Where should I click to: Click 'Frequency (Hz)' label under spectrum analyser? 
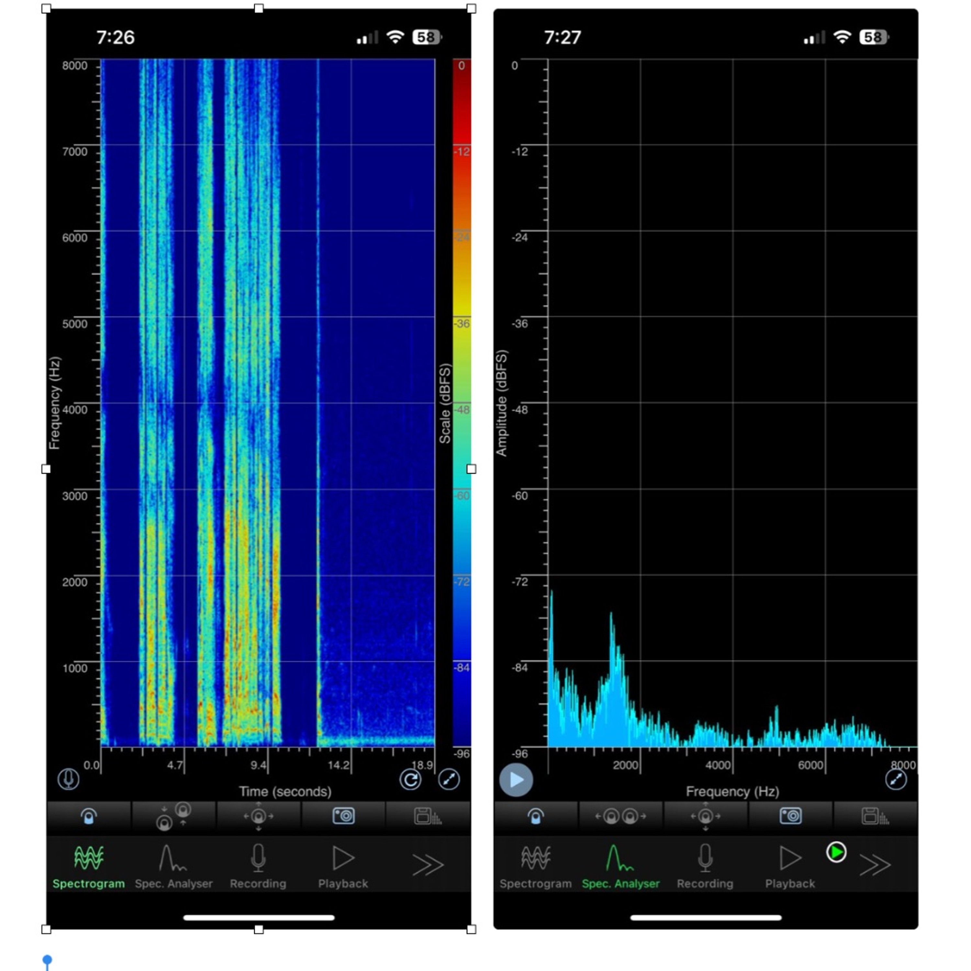tap(732, 792)
